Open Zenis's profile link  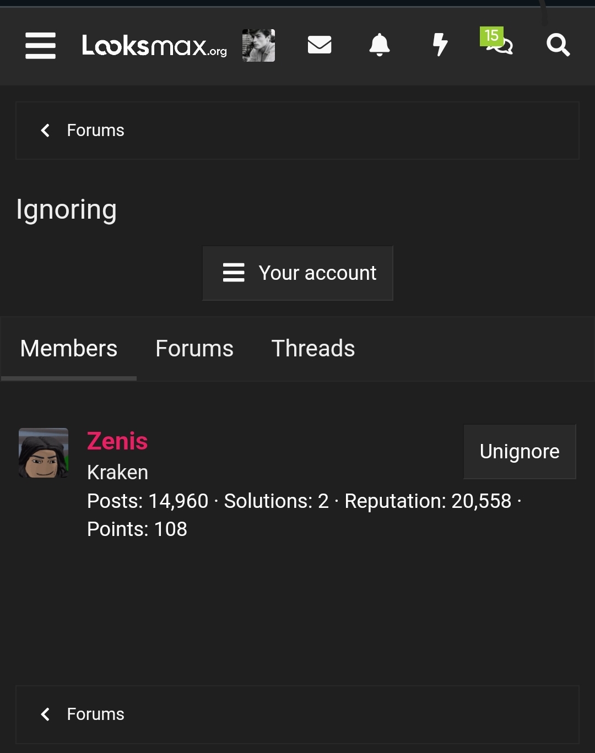point(117,441)
